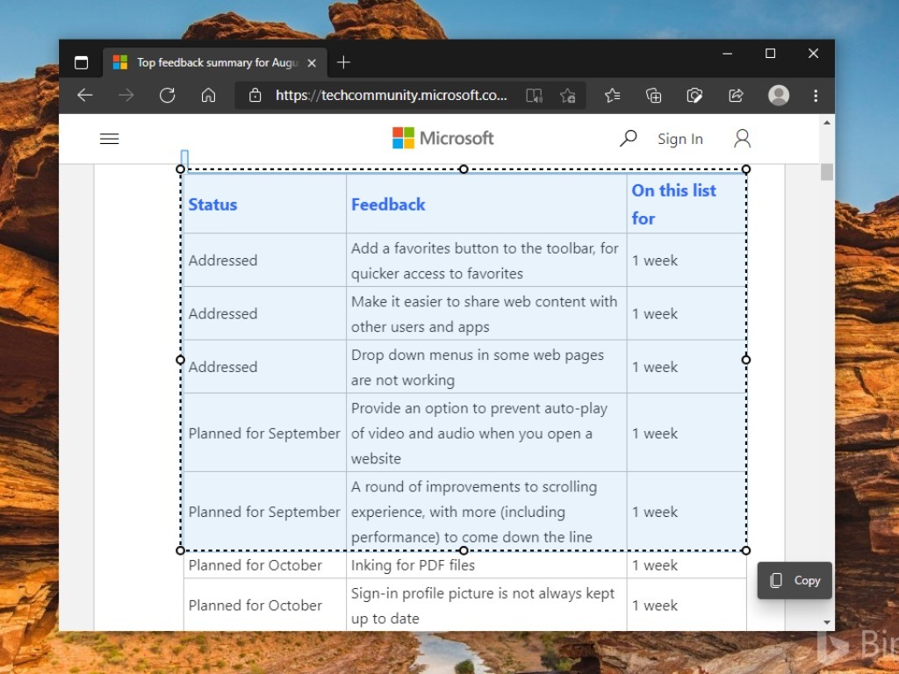Share this page via the share icon
Screen dimensions: 899x674
pyautogui.click(x=736, y=95)
